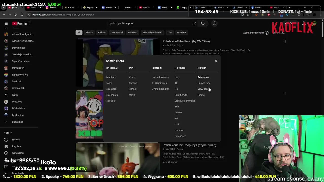Reload the page in browser
324x182 pixels.
coord(16,15)
